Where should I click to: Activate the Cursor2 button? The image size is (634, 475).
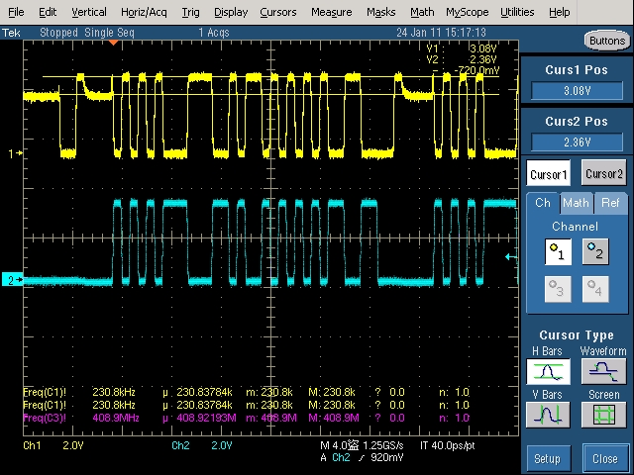(x=604, y=174)
